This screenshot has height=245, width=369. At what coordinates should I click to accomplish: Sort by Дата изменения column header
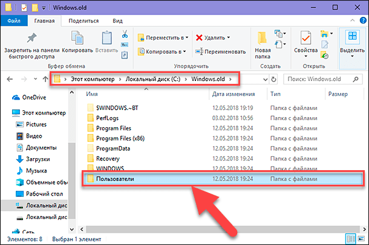233,94
